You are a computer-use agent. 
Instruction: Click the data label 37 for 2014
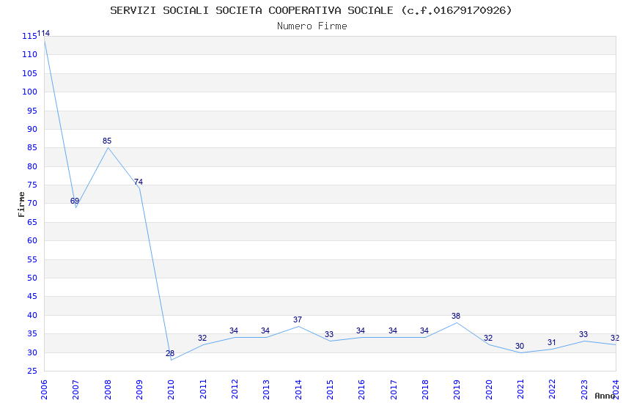pyautogui.click(x=298, y=319)
